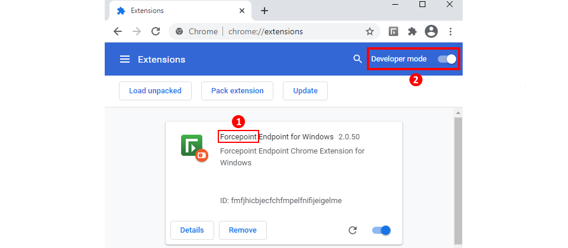Click the page vertical scrollbar thumb
The image size is (568, 248).
coord(458,181)
